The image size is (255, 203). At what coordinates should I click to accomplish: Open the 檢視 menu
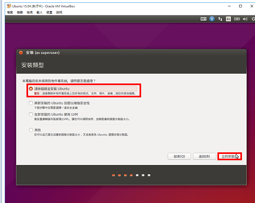point(30,12)
